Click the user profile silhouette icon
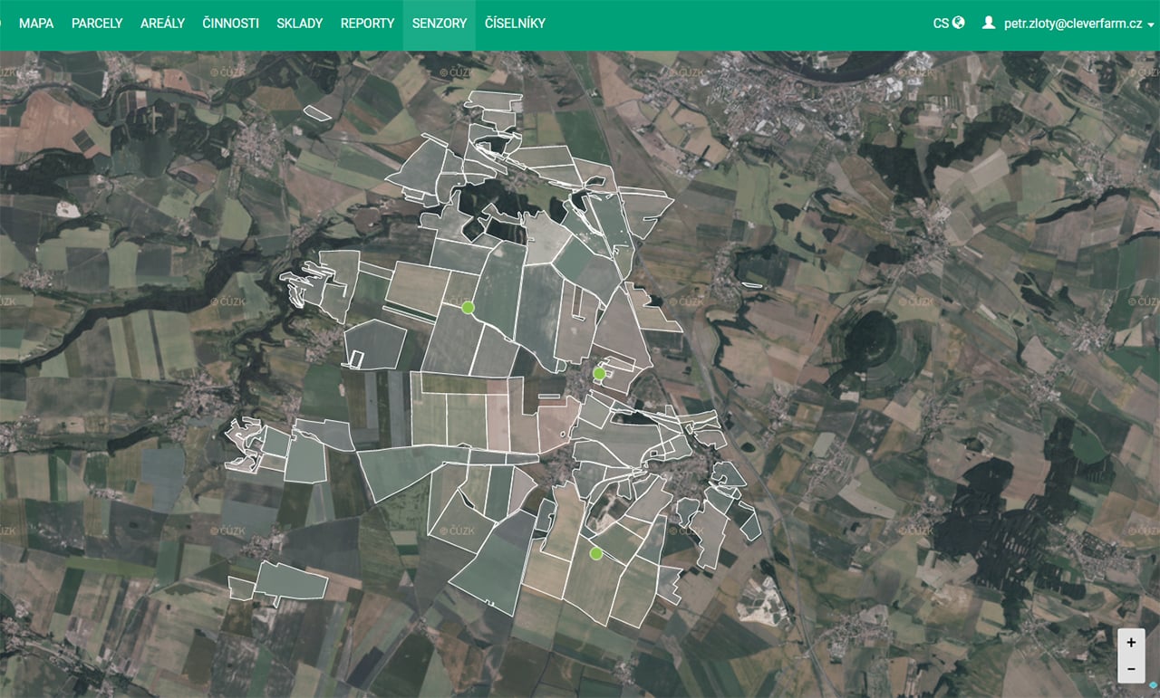 pos(989,24)
